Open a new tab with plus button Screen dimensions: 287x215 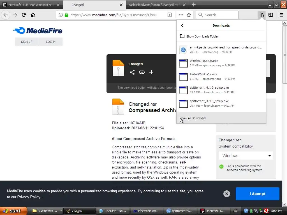194,4
